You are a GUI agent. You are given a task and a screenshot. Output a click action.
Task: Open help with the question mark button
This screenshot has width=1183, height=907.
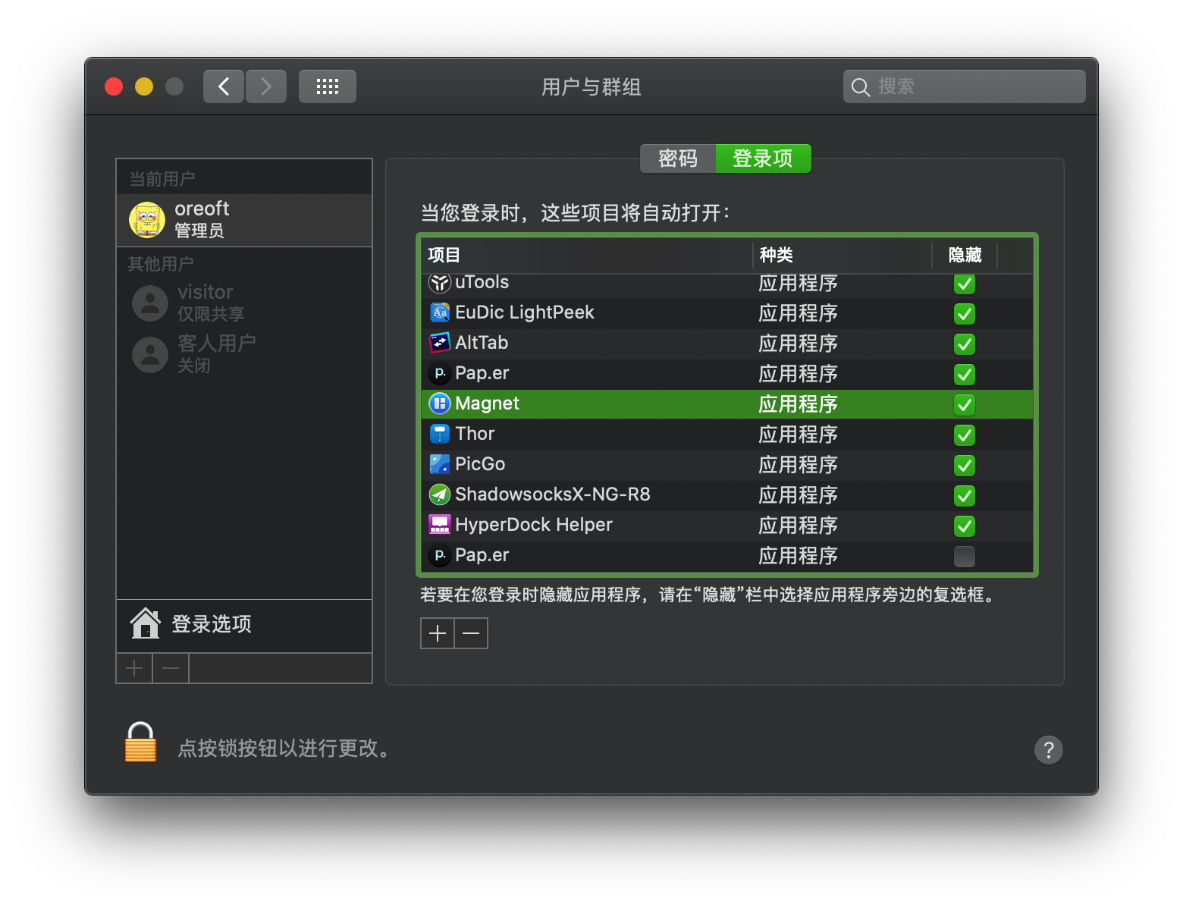1049,750
